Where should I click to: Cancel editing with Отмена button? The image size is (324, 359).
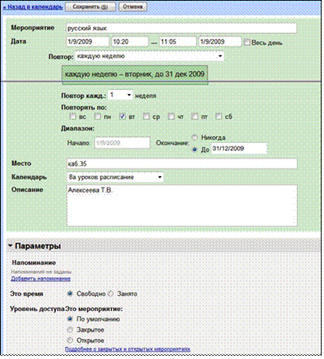[x=132, y=7]
